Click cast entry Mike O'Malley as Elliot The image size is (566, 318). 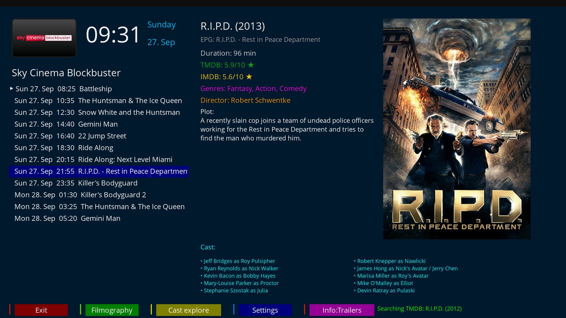[x=383, y=283]
